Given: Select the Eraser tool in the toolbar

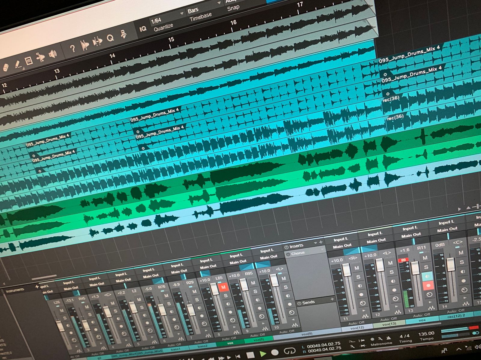Looking at the screenshot, I should click(6, 67).
